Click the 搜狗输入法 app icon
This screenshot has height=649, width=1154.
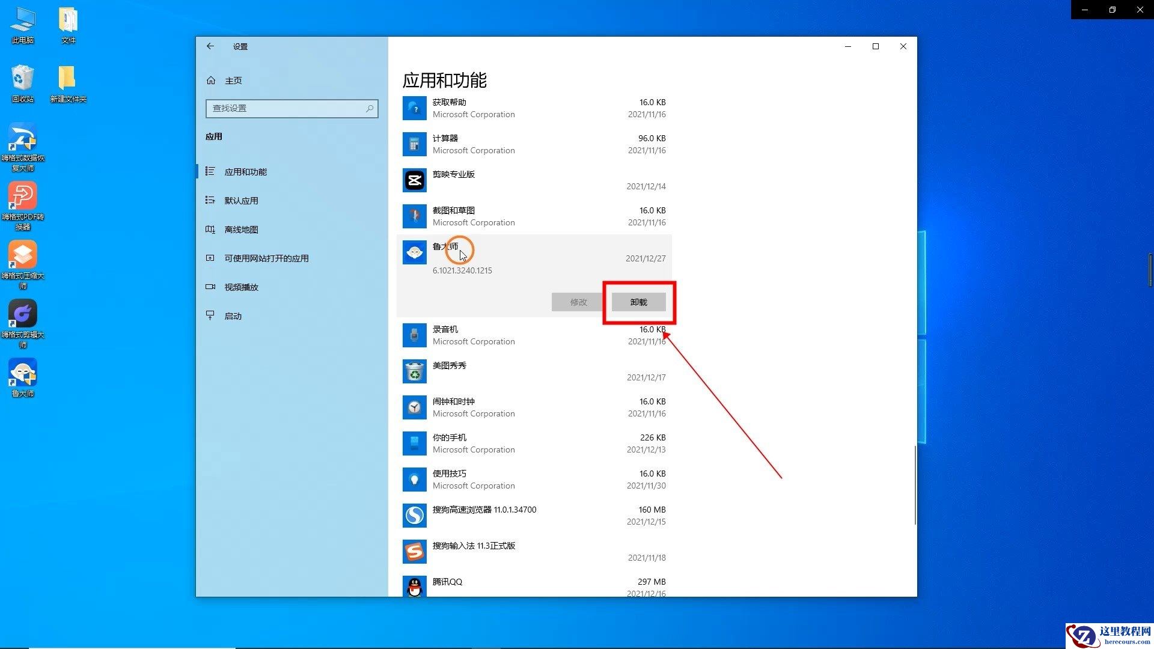(414, 551)
